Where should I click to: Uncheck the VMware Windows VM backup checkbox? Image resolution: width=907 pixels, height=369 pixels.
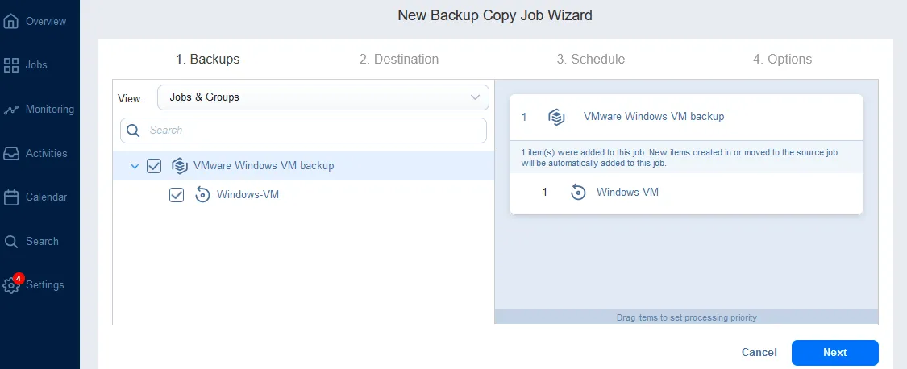pyautogui.click(x=154, y=166)
